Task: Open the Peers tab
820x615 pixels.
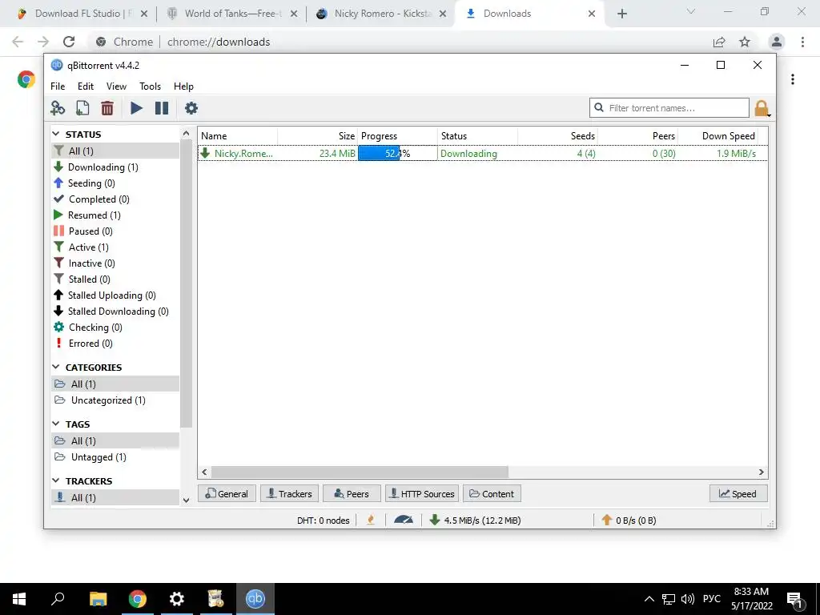Action: point(352,493)
